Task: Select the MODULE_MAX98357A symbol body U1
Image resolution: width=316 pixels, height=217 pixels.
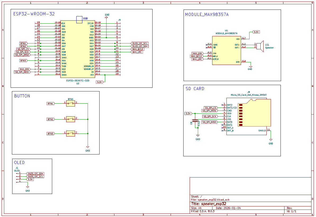Action: coord(226,50)
